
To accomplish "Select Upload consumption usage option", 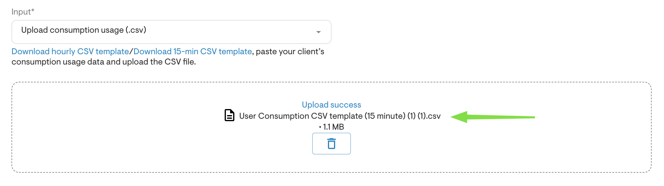I will pos(84,30).
